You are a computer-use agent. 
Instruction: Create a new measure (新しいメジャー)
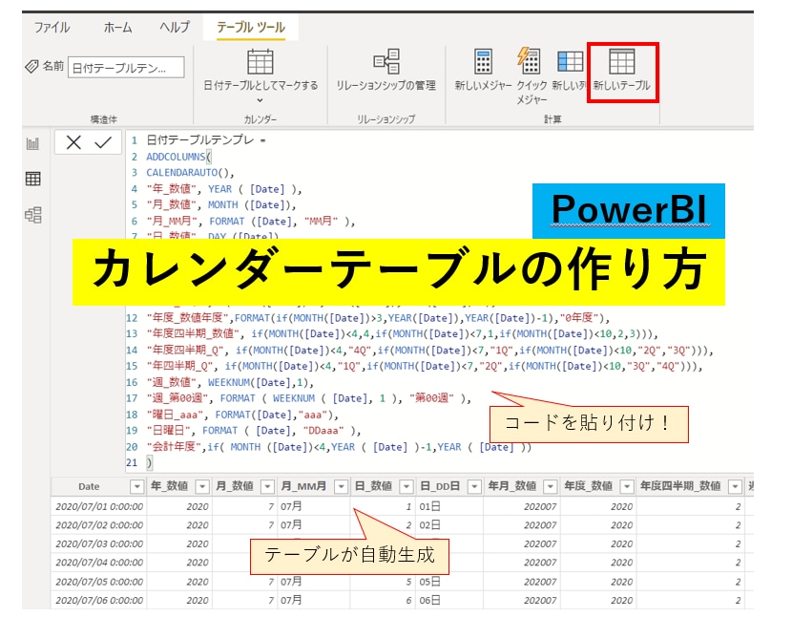point(483,71)
